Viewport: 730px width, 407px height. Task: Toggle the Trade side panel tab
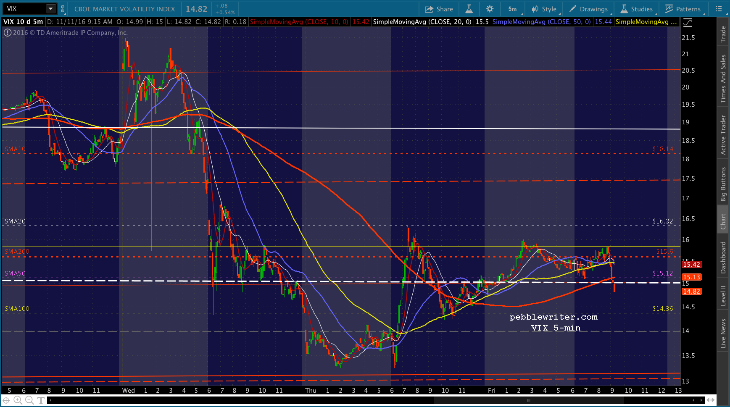(x=723, y=34)
